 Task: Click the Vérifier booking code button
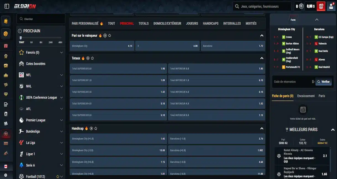(x=323, y=82)
